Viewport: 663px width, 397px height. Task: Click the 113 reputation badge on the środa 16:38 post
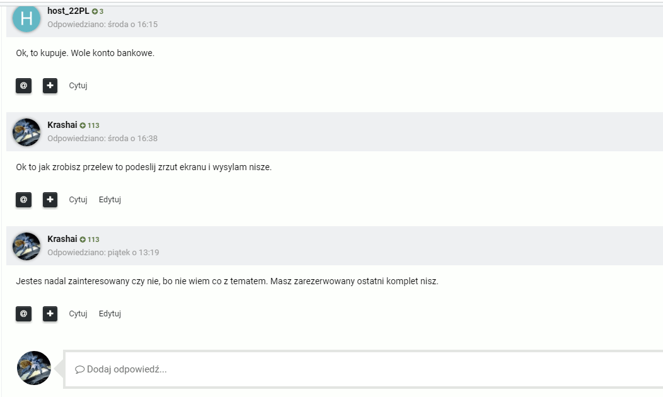tap(89, 125)
